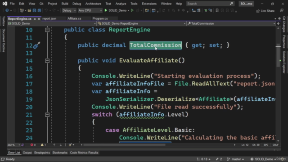Click the Redo arrow icon

pyautogui.click(x=54, y=10)
